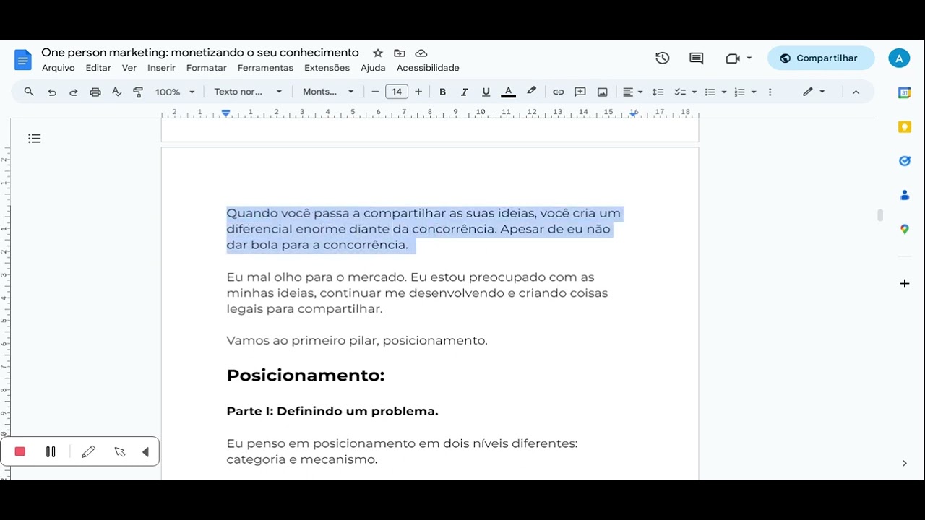Open text color picker

(x=508, y=92)
